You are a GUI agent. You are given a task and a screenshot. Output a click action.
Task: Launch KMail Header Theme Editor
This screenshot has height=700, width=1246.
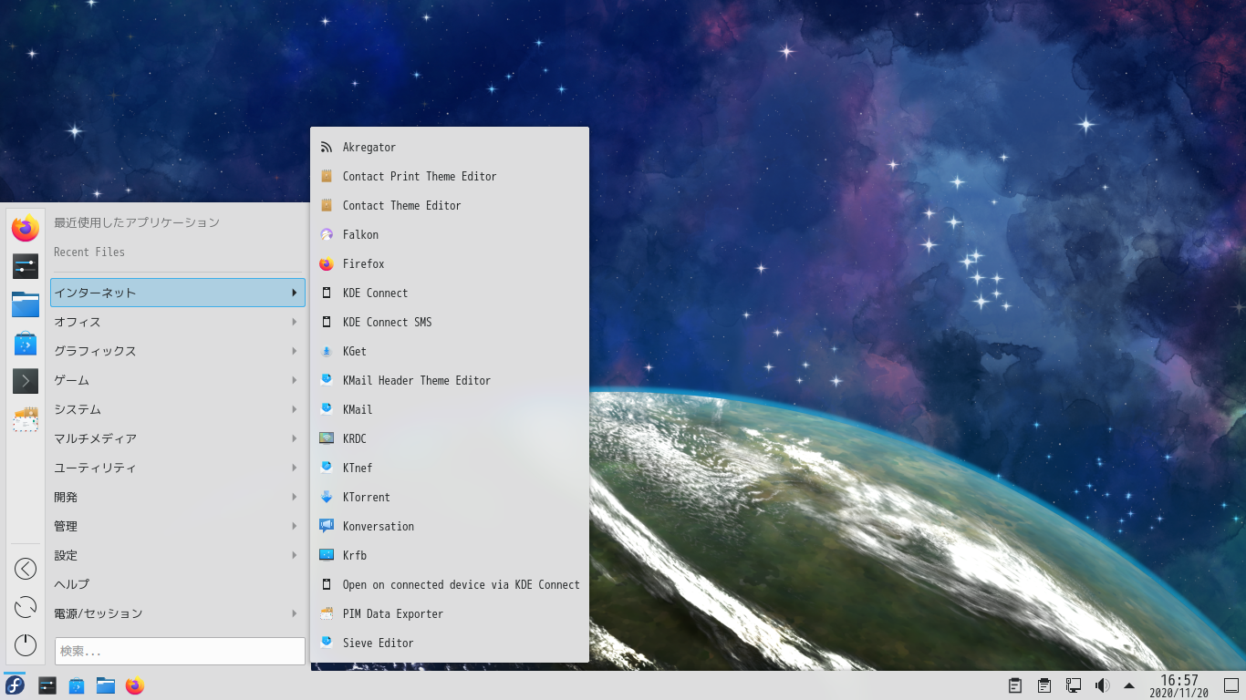point(450,380)
